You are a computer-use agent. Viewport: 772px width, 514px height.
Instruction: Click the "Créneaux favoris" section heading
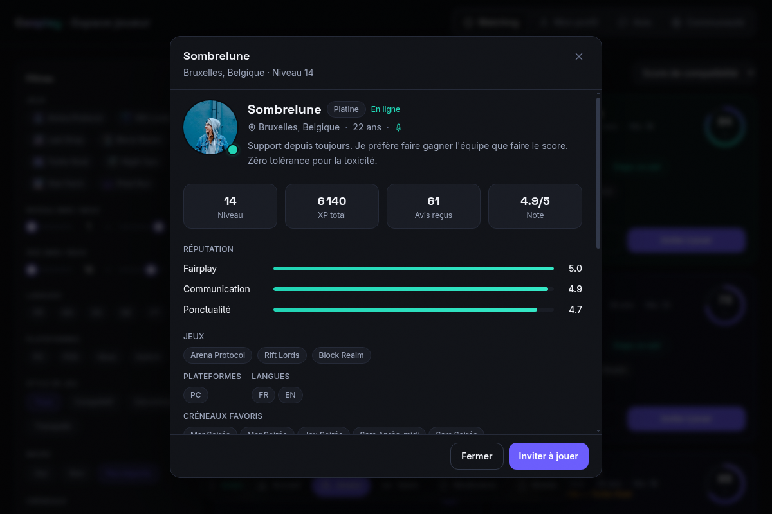coord(223,416)
